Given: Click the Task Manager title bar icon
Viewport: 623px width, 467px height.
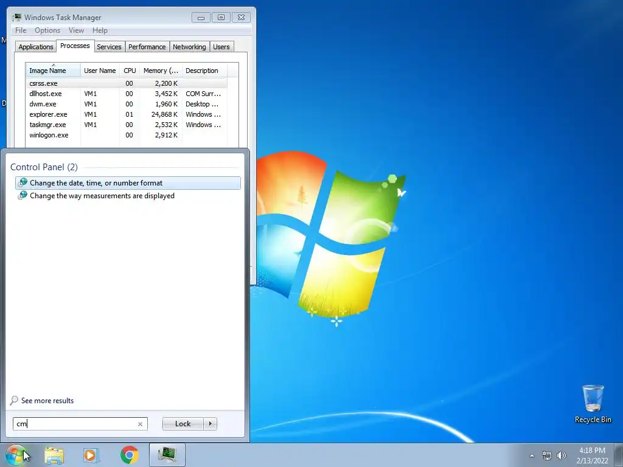Looking at the screenshot, I should (x=16, y=18).
